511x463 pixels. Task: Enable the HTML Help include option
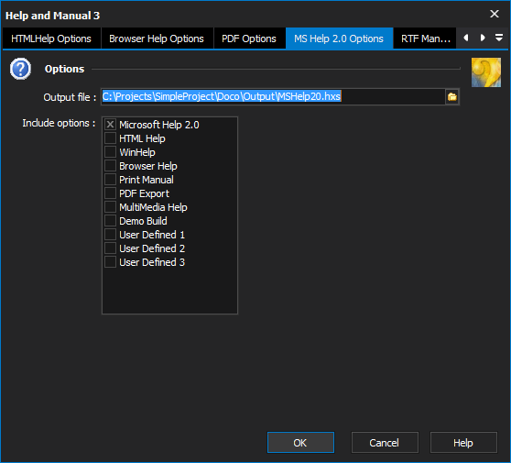coord(110,138)
